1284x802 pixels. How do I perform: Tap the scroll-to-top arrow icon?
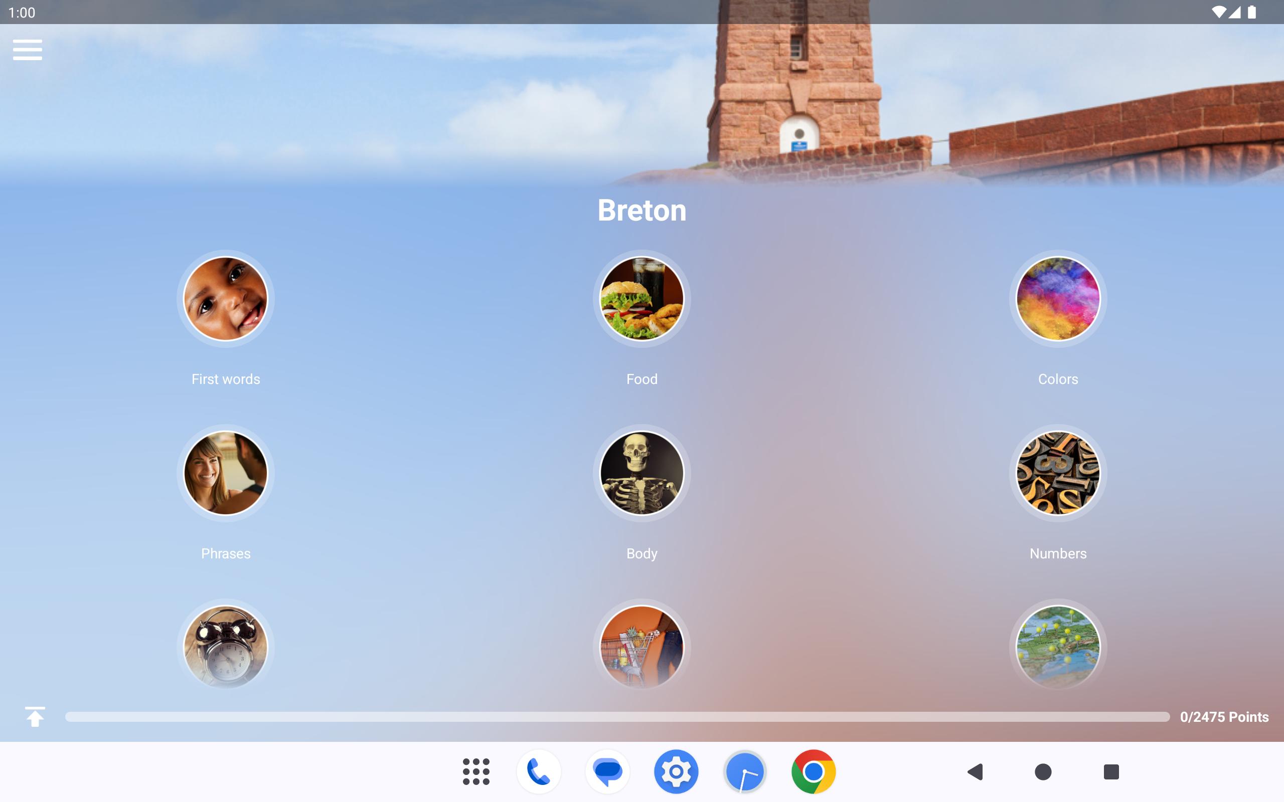(x=35, y=717)
